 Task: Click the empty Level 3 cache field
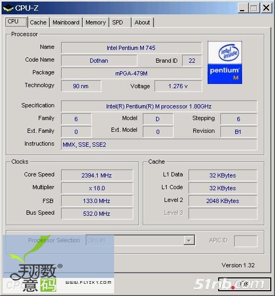223,214
